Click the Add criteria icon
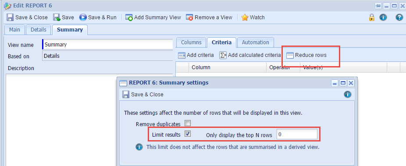The width and height of the screenshot is (406, 166). tap(182, 55)
